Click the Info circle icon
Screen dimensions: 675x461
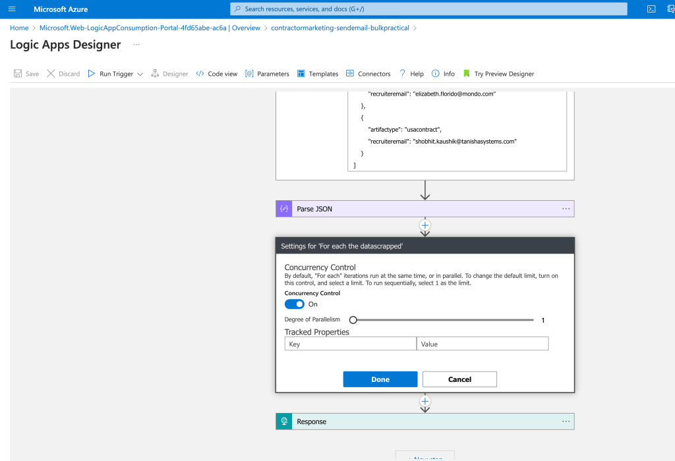[436, 74]
